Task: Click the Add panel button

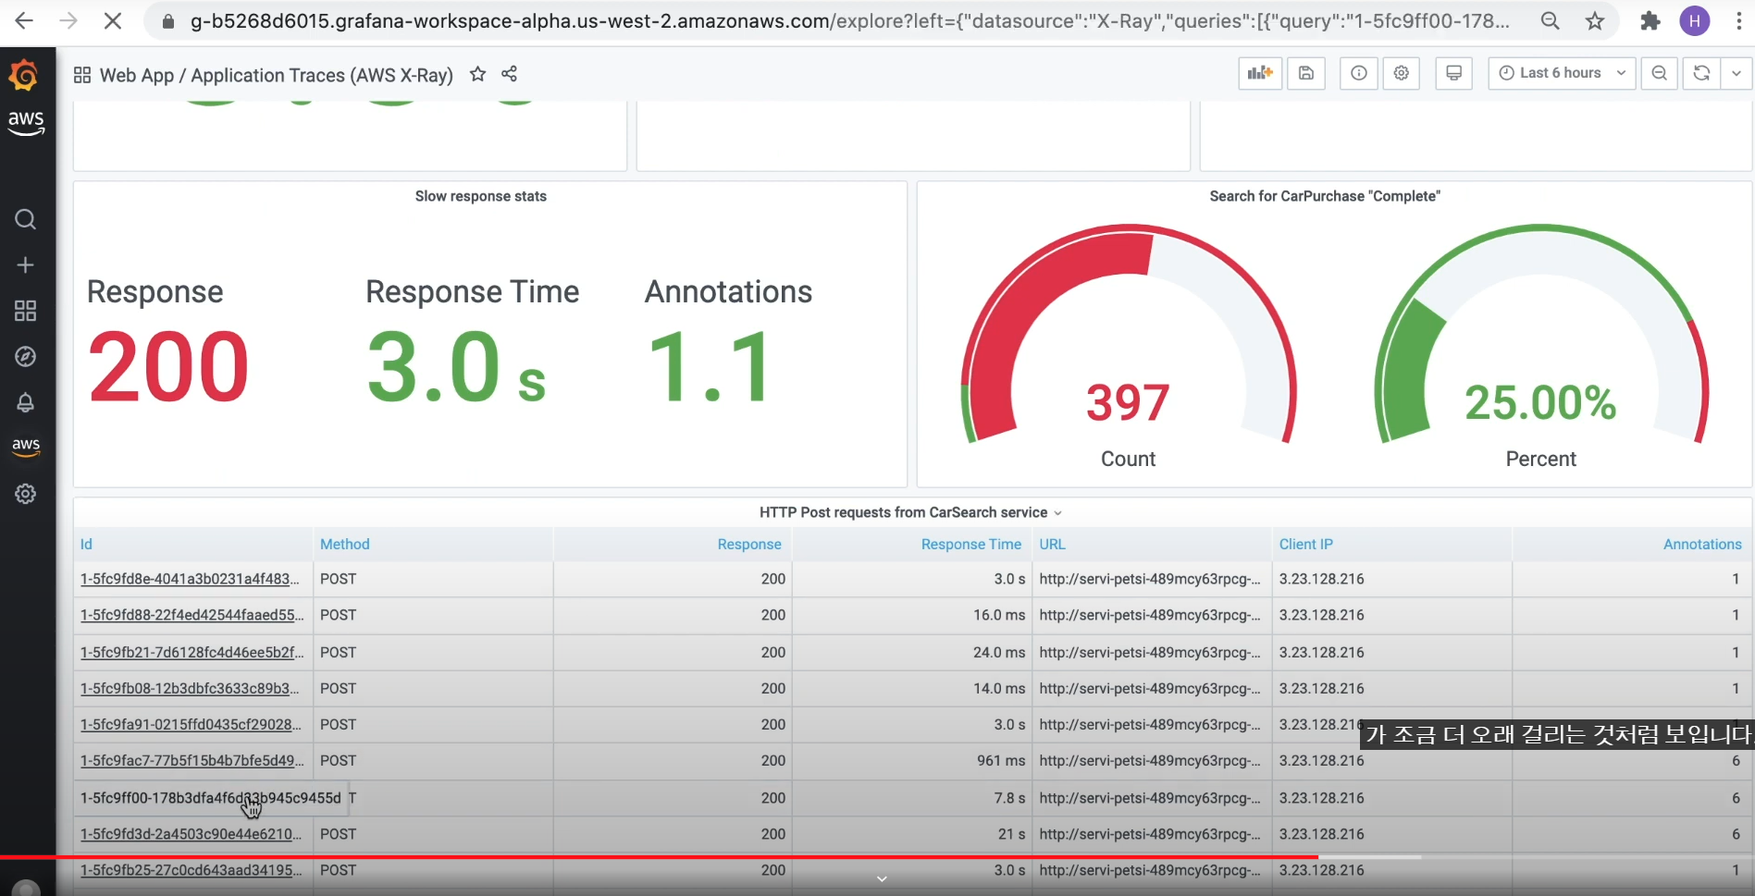Action: (x=1260, y=73)
